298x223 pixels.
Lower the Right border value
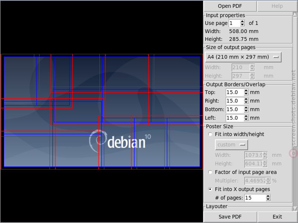point(246,103)
